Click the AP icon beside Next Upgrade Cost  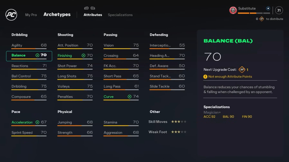pyautogui.click(x=242, y=70)
